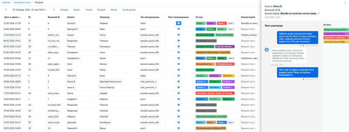Open chat text for Ольга В. row ID 6
The image size is (349, 132).
(x=179, y=23)
